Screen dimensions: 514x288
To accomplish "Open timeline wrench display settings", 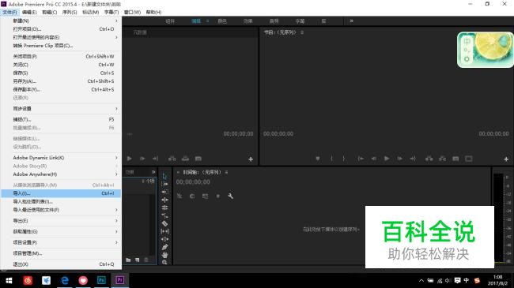I will 230,196.
